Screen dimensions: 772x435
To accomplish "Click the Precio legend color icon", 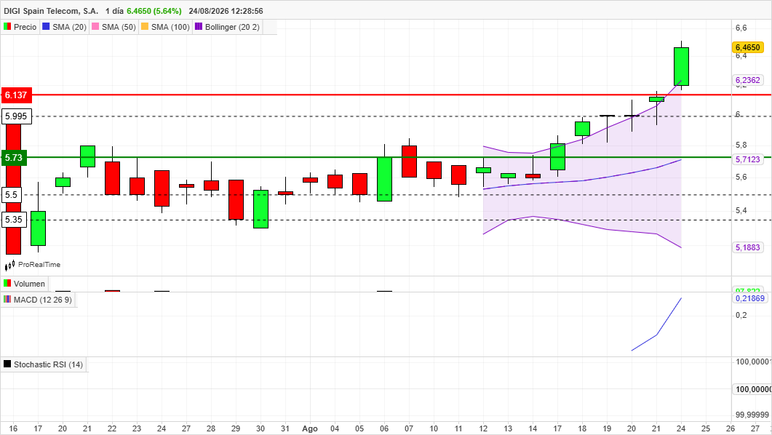I will (x=7, y=27).
